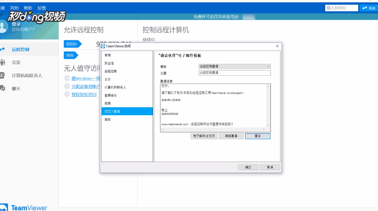Click circle icon beside 随Windows link
The height and width of the screenshot is (211, 378).
[x=67, y=78]
